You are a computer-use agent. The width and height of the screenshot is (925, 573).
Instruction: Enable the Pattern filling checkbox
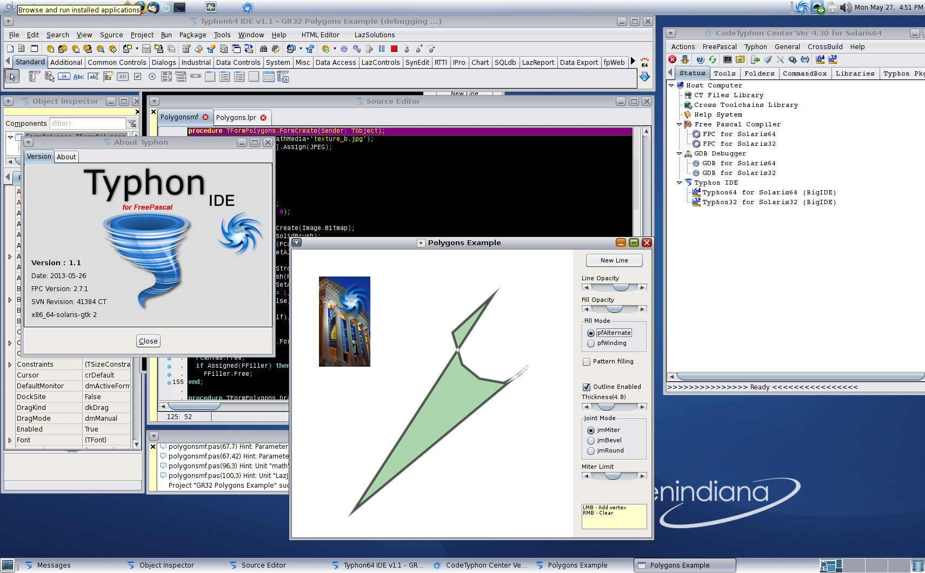[x=587, y=362]
